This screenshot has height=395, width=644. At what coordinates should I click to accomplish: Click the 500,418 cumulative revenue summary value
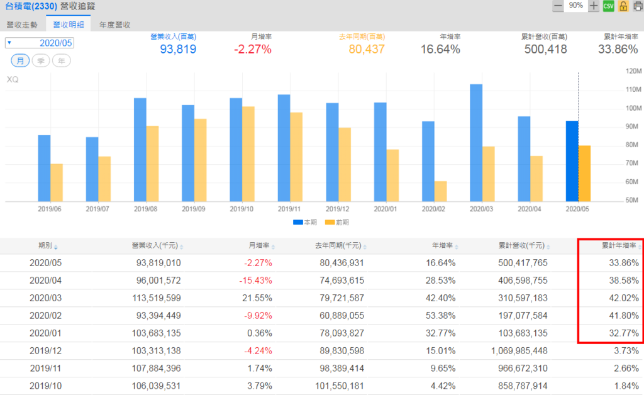[x=546, y=49]
